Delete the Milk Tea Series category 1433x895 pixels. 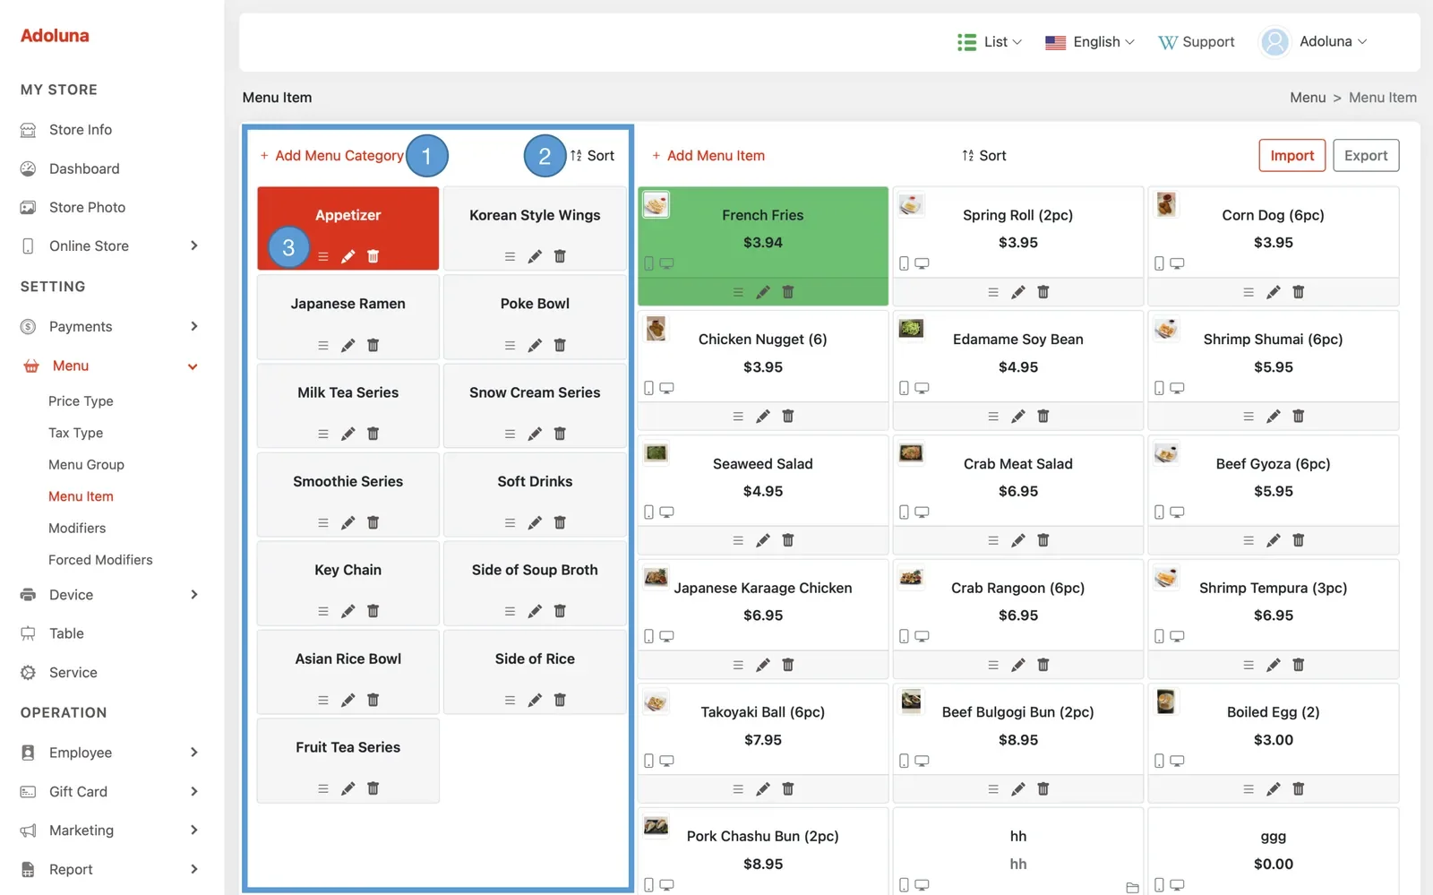373,435
